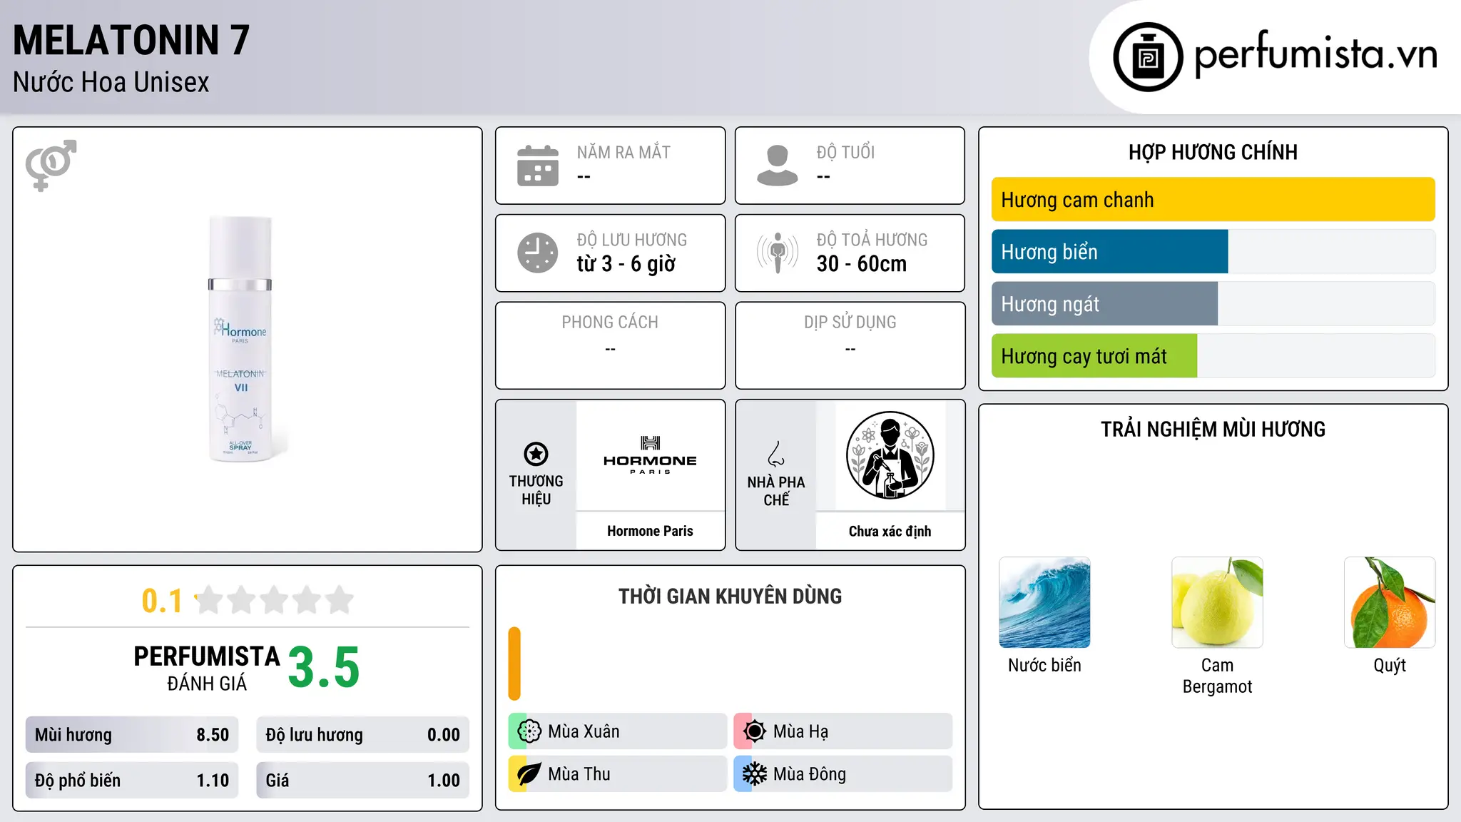Select the Cam Bergamot note thumbnail
This screenshot has width=1461, height=822.
click(1217, 602)
